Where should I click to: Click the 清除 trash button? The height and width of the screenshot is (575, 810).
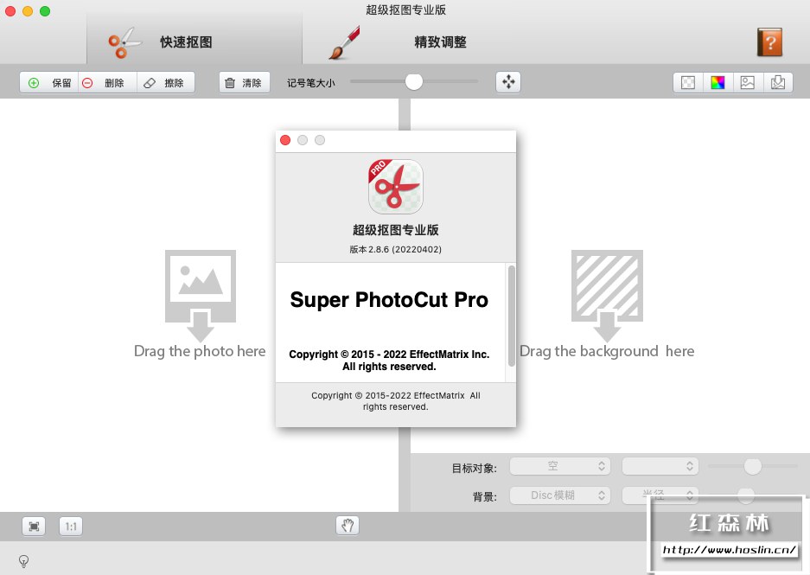point(245,83)
